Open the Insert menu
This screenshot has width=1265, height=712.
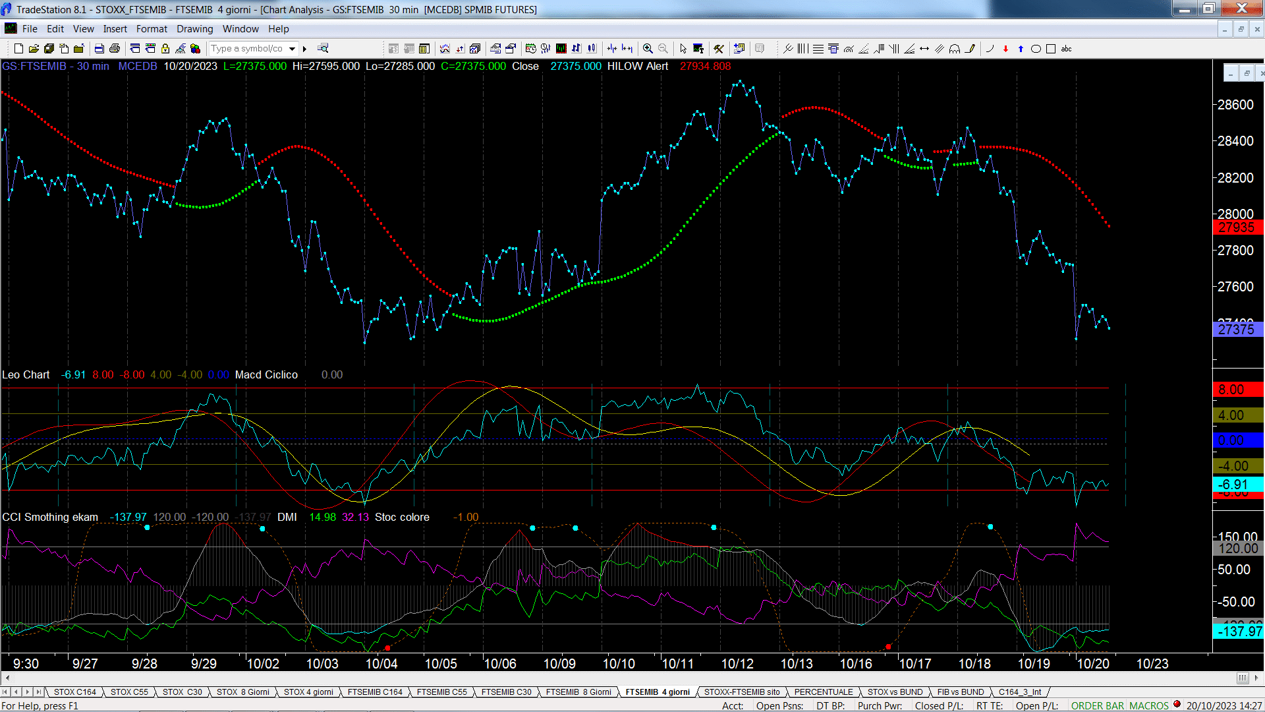(x=115, y=29)
